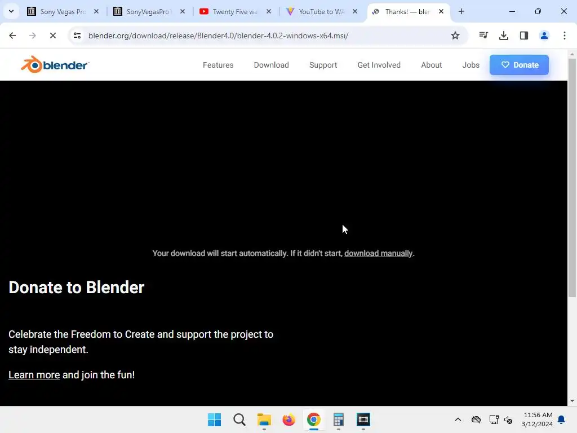Show hidden system tray icons chevron
The width and height of the screenshot is (577, 433).
point(458,419)
